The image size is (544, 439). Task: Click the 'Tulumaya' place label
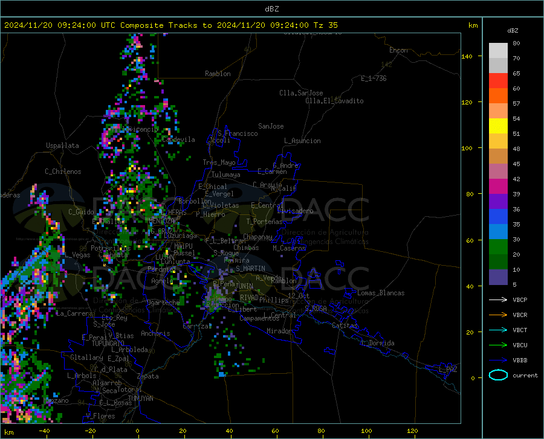pyautogui.click(x=226, y=175)
